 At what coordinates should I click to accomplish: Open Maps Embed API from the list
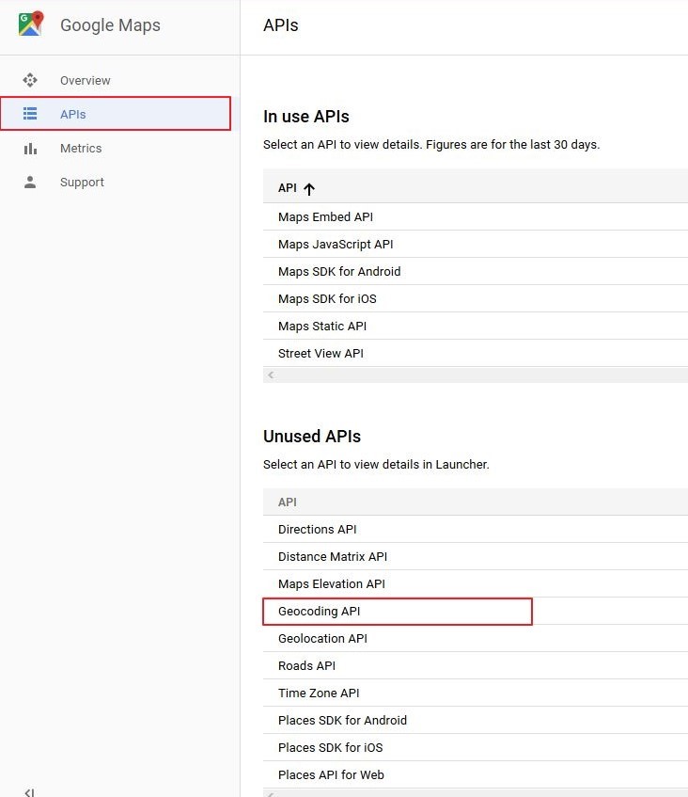click(325, 216)
